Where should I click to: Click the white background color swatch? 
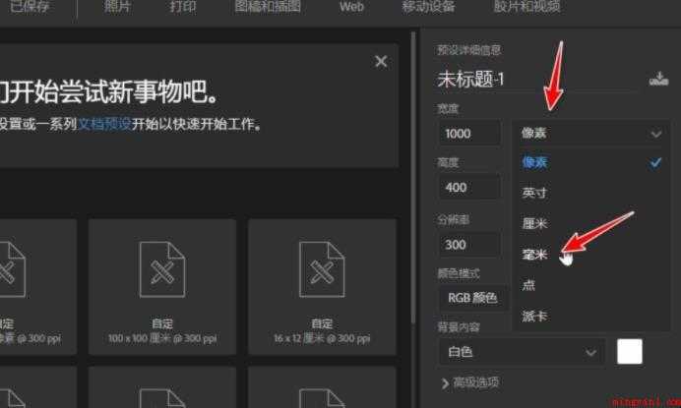(629, 352)
